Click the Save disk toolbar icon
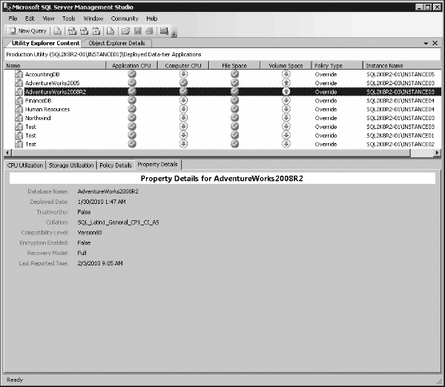 tap(138, 31)
